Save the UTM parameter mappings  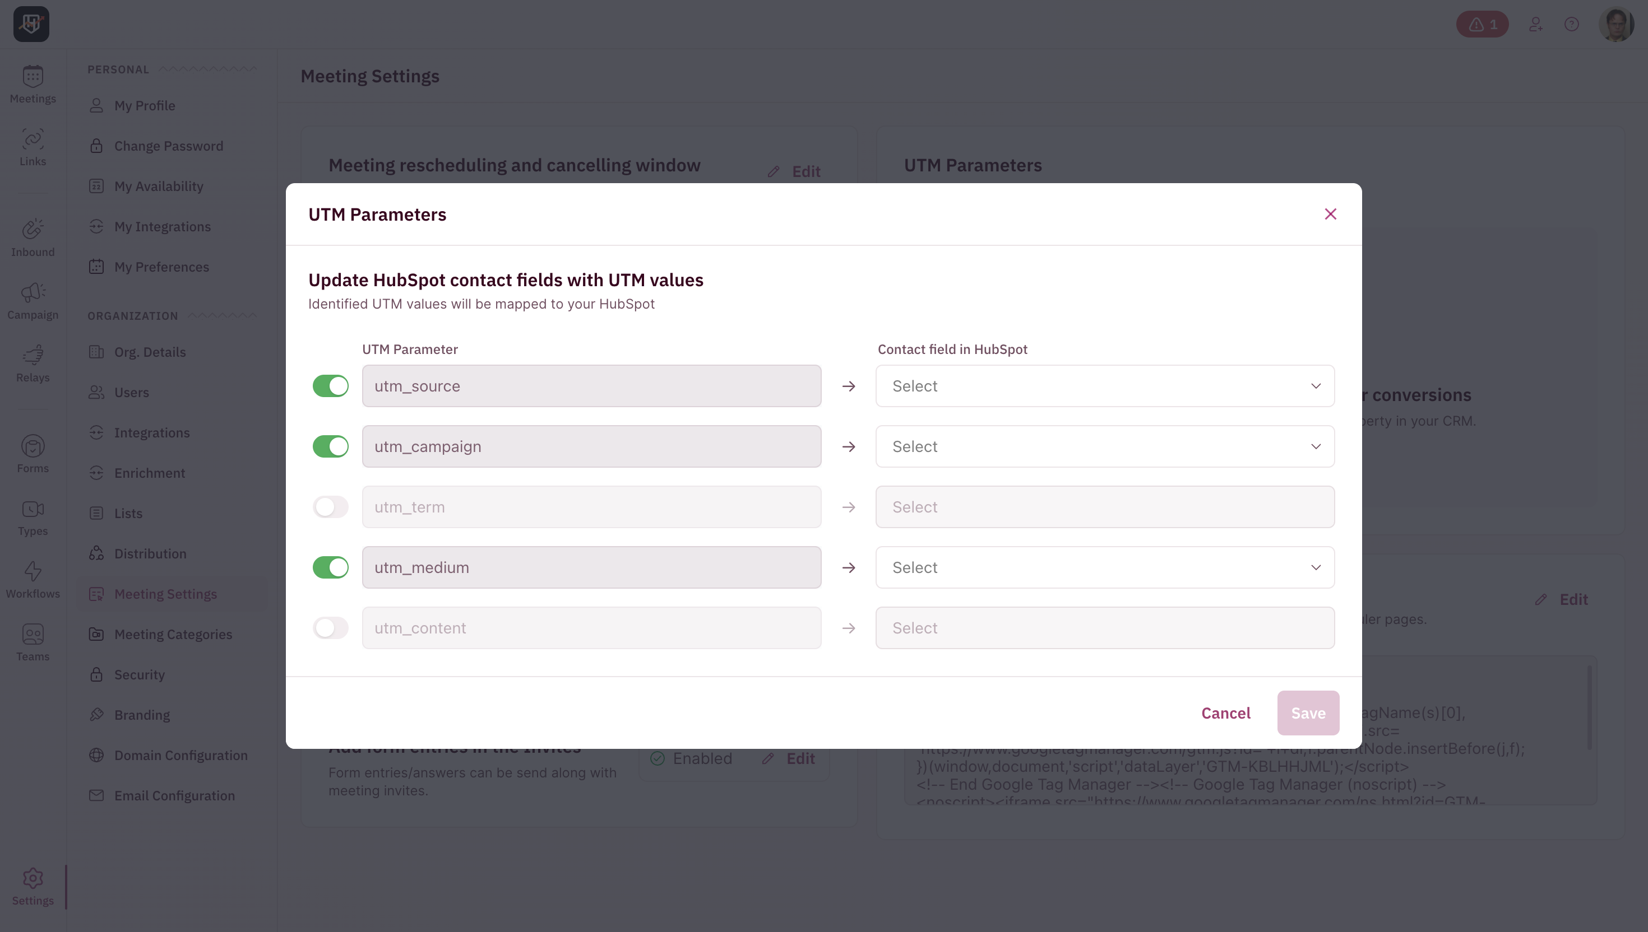point(1307,712)
